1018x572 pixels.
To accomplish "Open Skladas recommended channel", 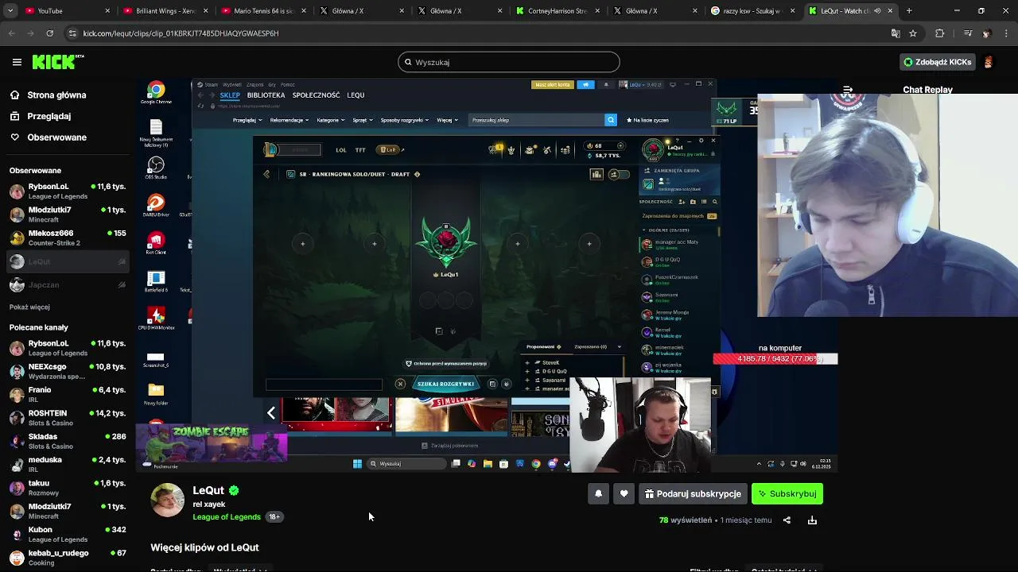I will pyautogui.click(x=68, y=442).
